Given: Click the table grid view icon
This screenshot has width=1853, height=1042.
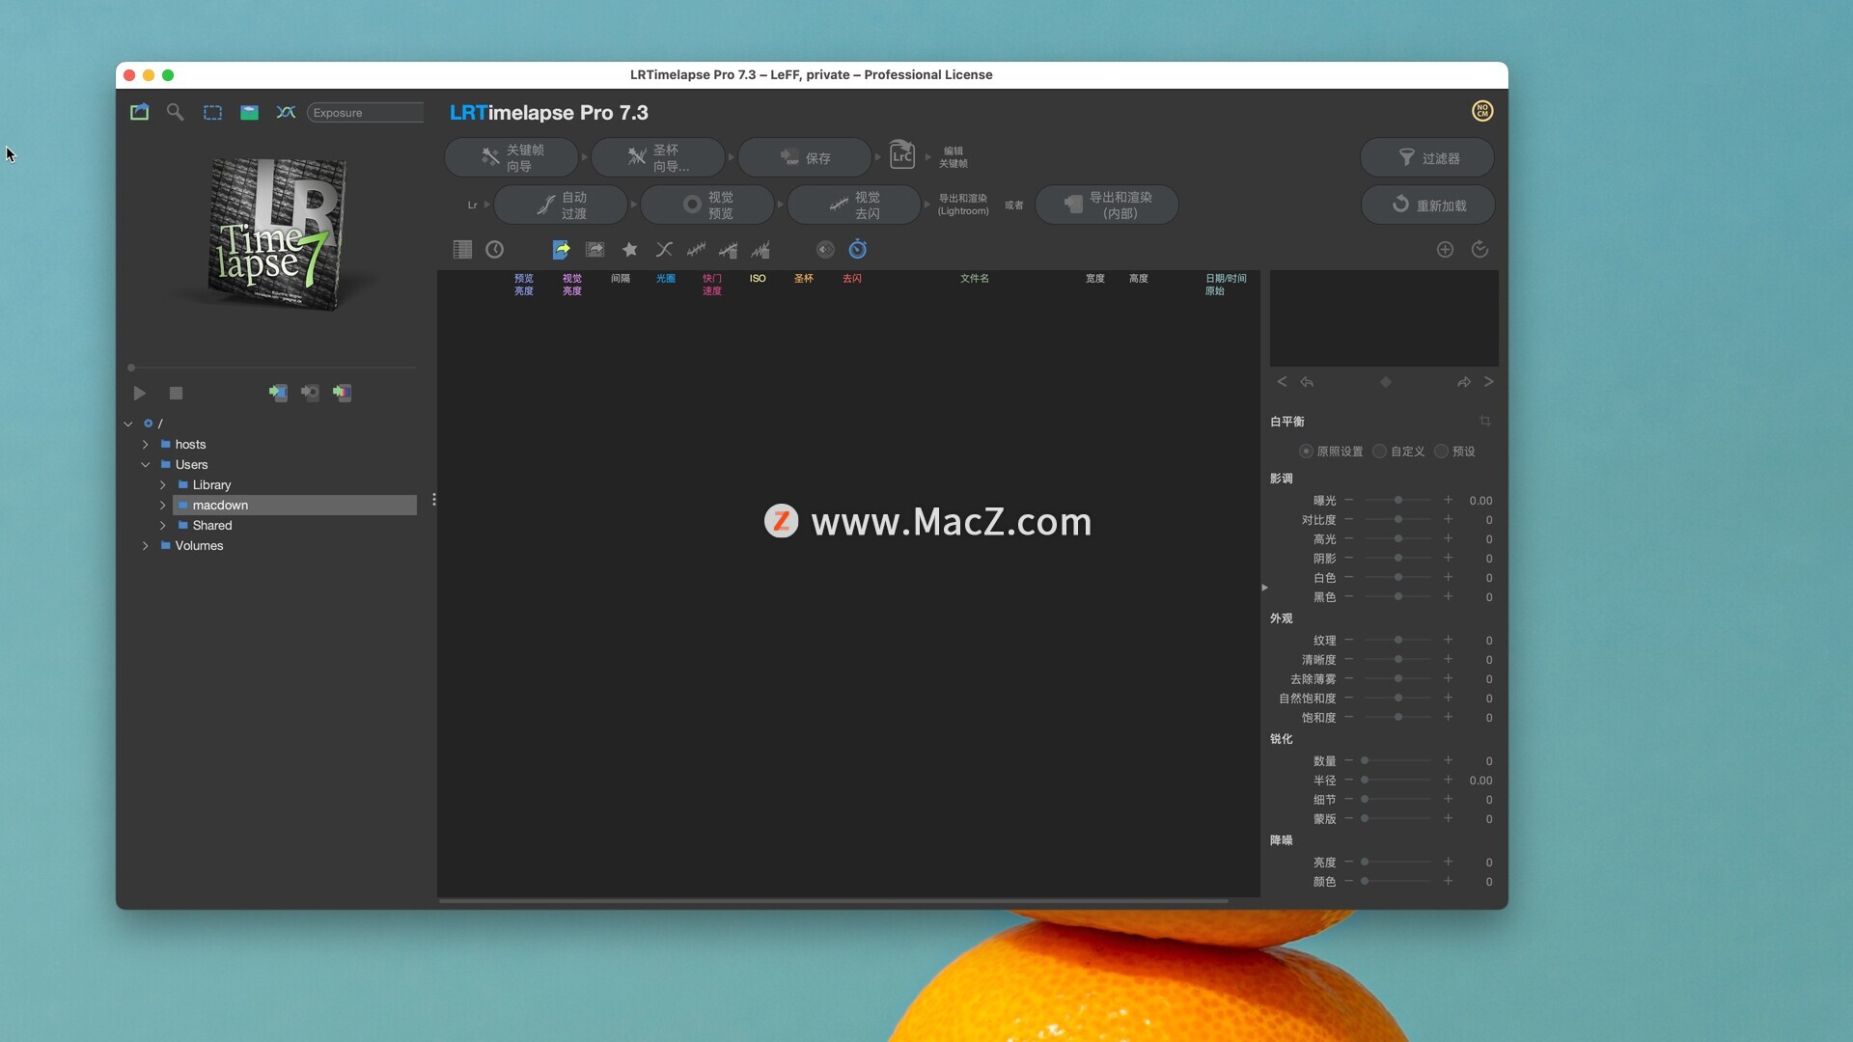Looking at the screenshot, I should (462, 249).
